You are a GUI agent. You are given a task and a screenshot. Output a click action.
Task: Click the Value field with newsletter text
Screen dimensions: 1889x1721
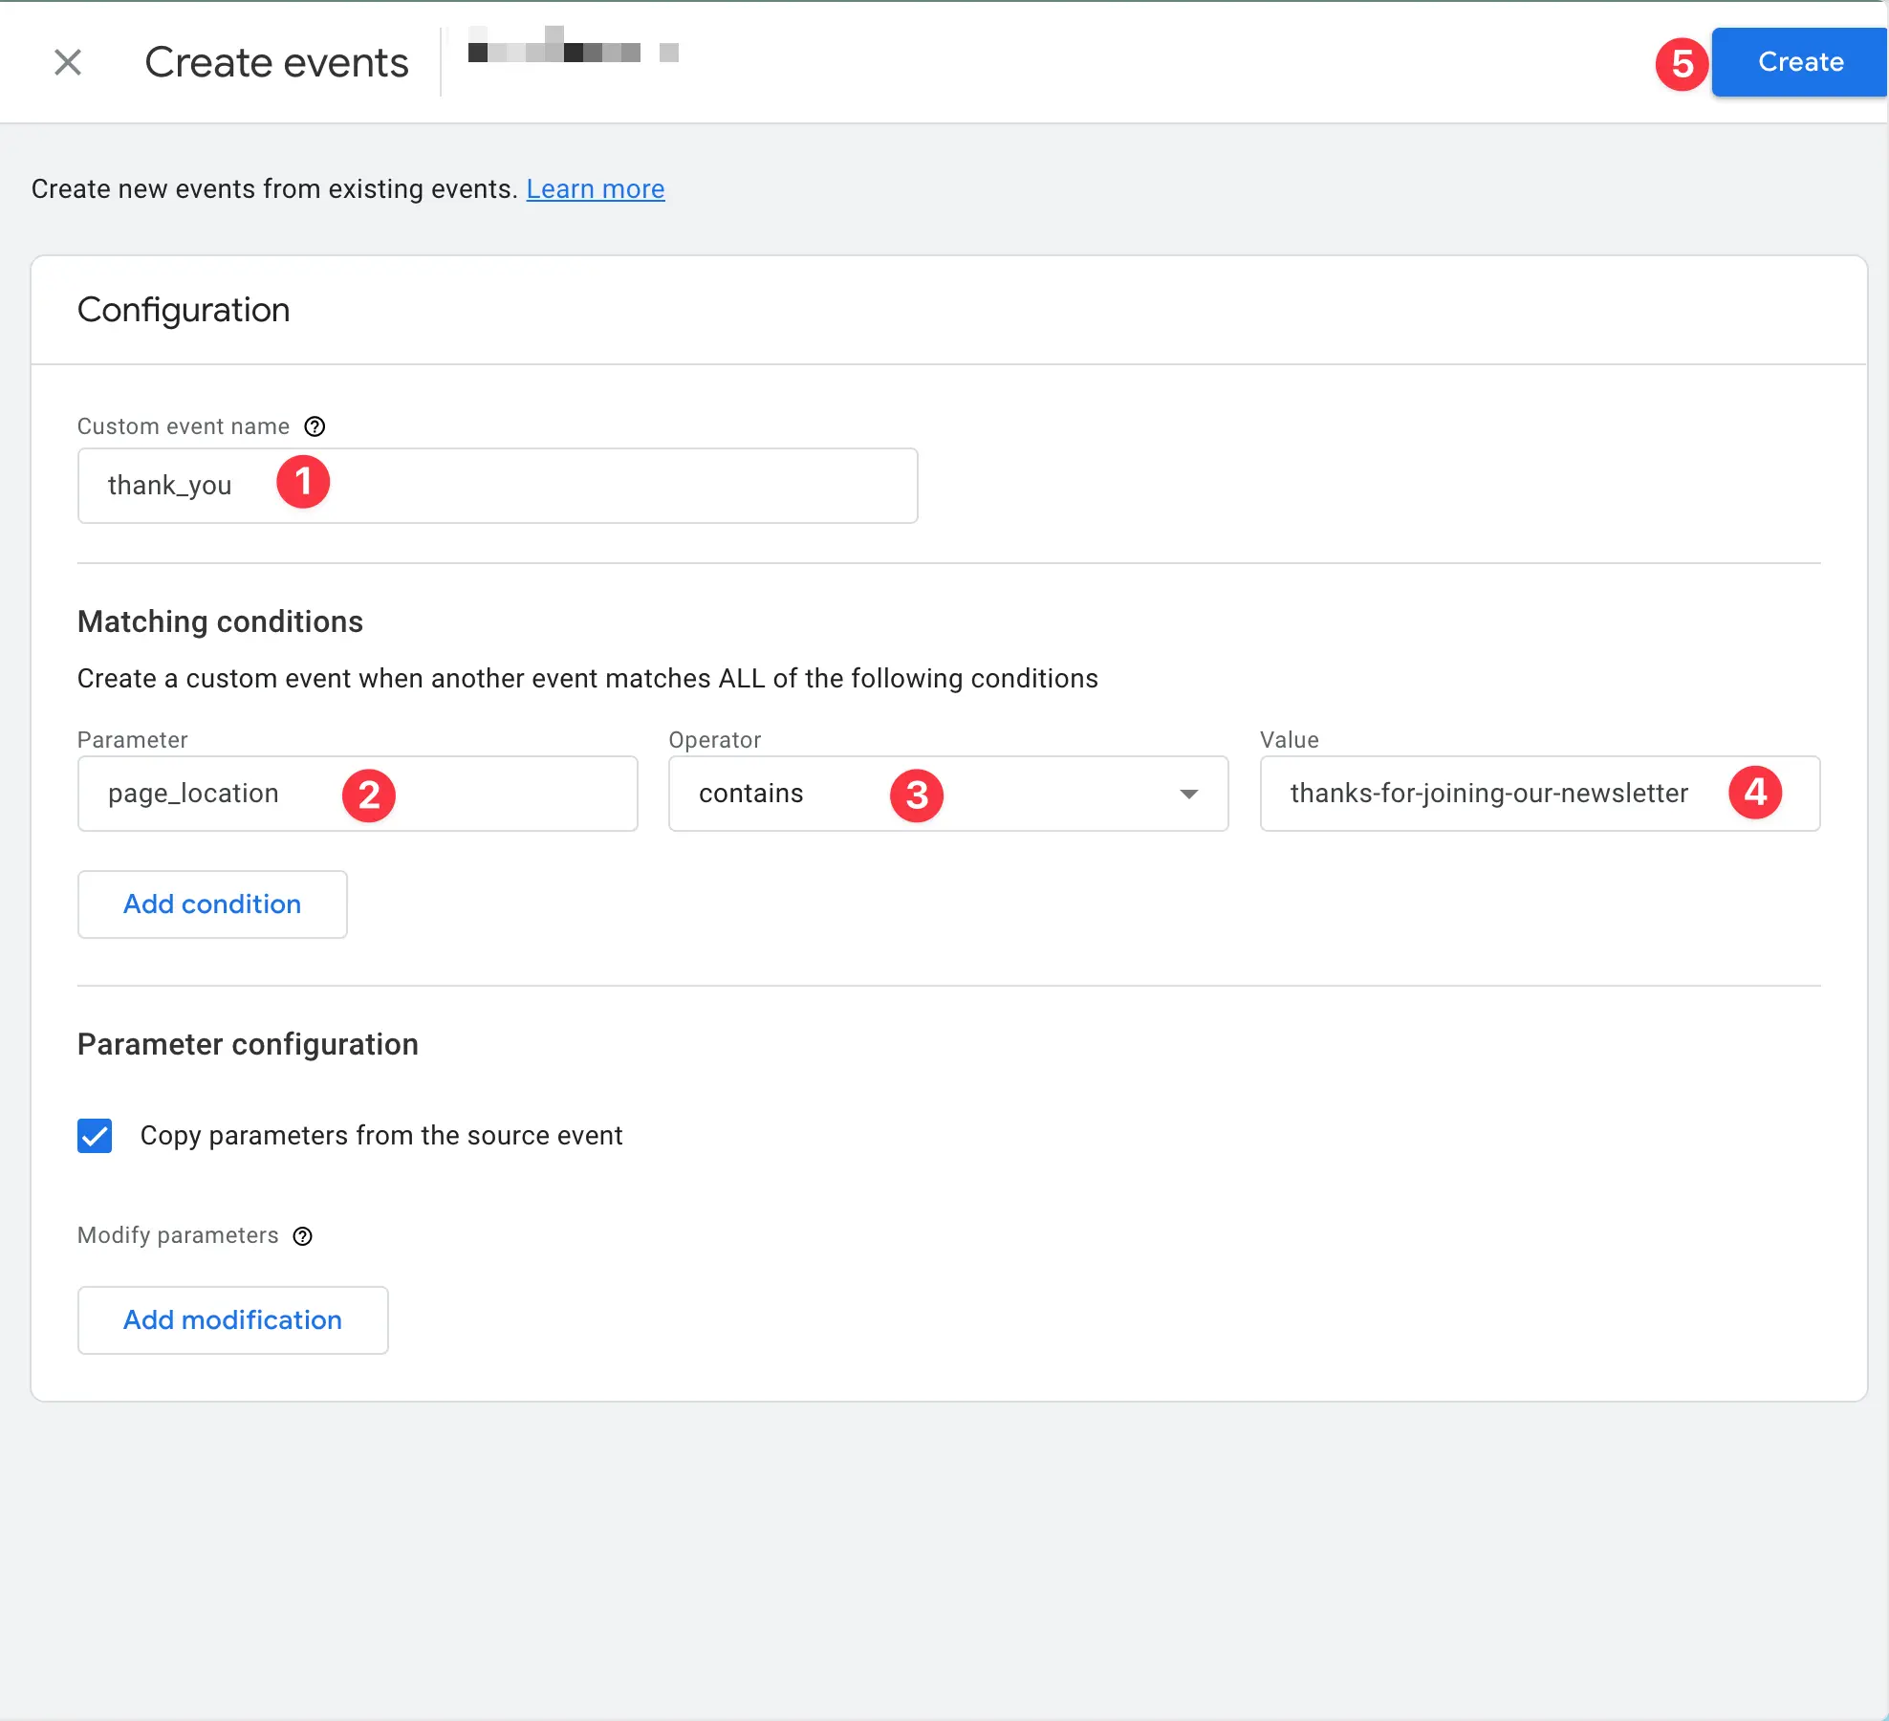click(1539, 794)
